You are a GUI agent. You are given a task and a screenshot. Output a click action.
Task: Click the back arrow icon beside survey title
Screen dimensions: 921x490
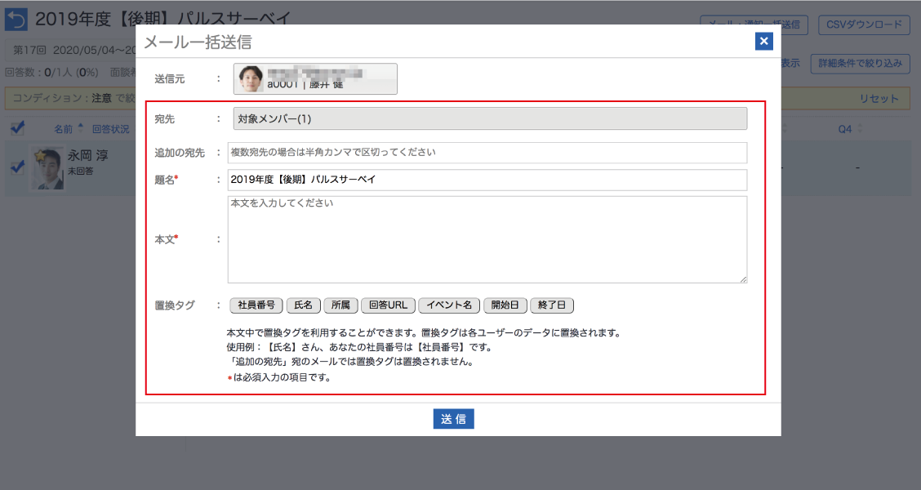pos(16,20)
